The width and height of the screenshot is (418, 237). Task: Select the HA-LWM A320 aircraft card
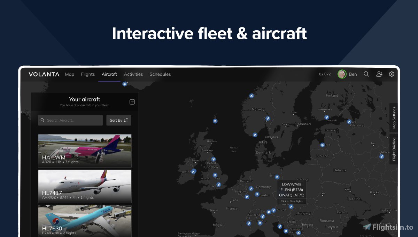click(85, 150)
